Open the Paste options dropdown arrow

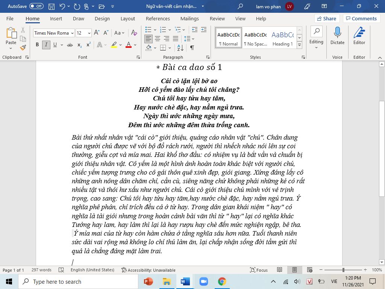point(11,49)
